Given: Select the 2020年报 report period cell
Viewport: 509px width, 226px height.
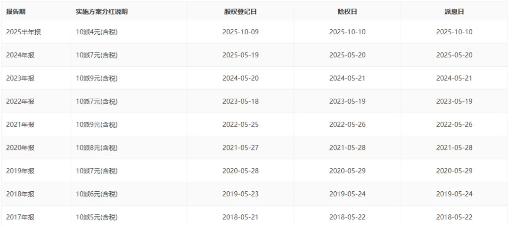Looking at the screenshot, I should click(x=20, y=148).
